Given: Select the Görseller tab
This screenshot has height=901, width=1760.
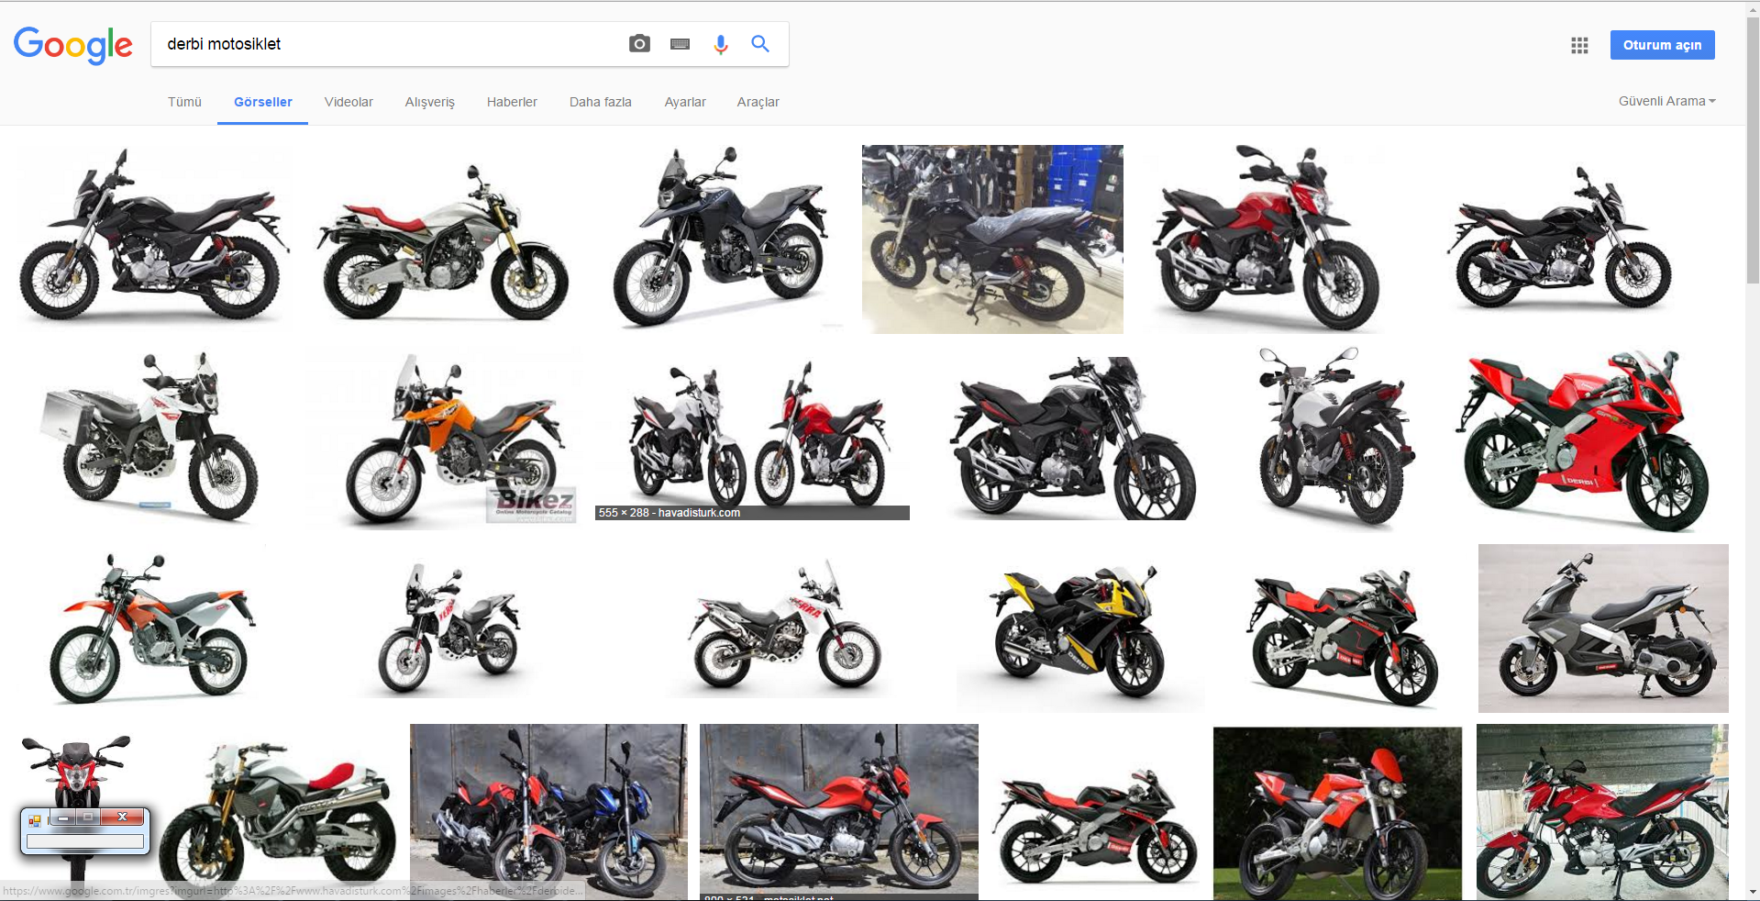Looking at the screenshot, I should 263,102.
